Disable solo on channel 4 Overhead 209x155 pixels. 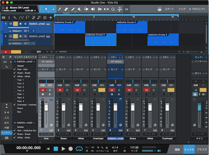[102, 90]
